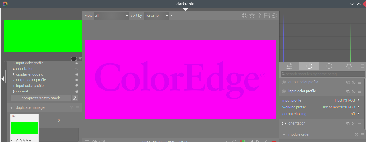Click the reset icon in duplicate manager header

click(72, 108)
